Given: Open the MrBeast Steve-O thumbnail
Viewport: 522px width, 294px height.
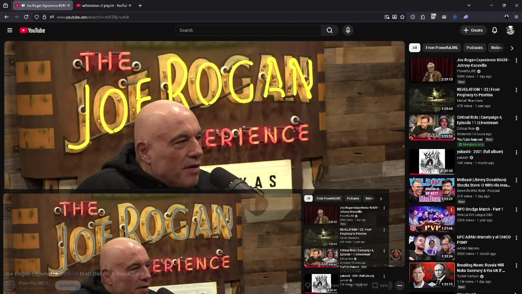Looking at the screenshot, I should pos(432,189).
